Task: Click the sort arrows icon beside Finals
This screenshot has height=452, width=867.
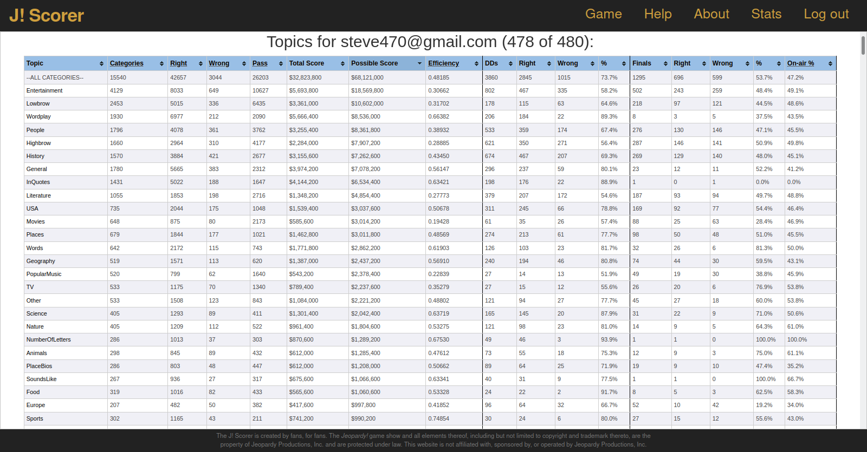Action: pos(665,64)
